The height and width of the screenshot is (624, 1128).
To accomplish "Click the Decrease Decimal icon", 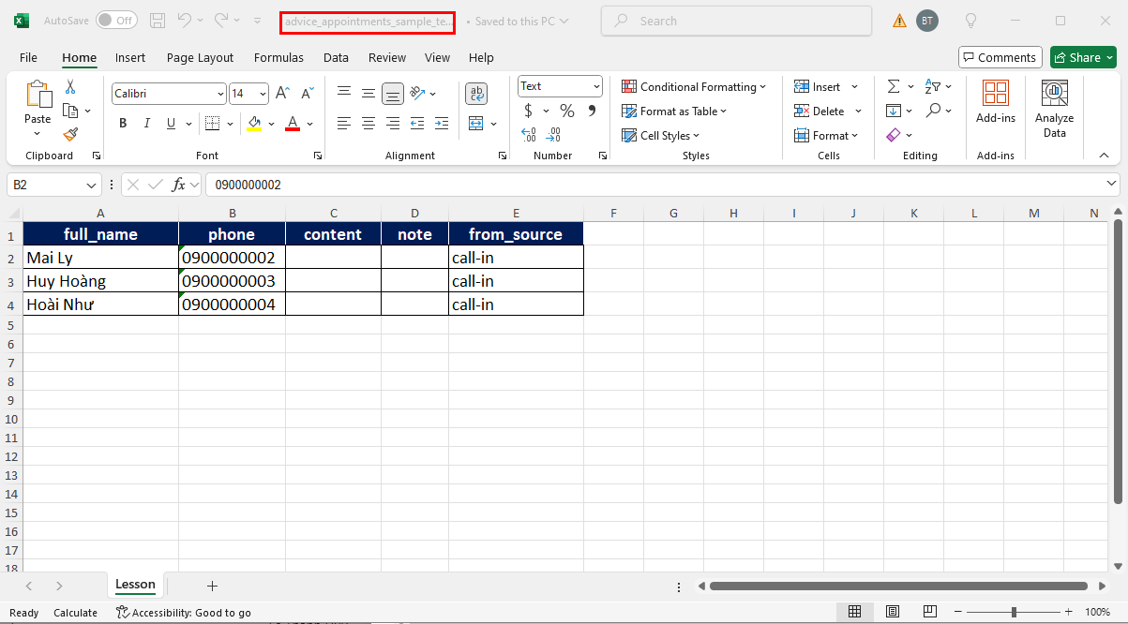I will click(x=554, y=135).
